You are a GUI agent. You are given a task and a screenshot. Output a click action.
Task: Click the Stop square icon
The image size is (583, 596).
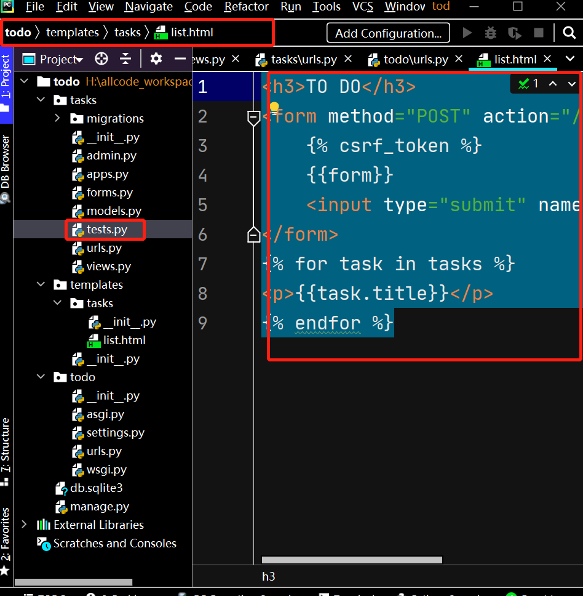[539, 33]
